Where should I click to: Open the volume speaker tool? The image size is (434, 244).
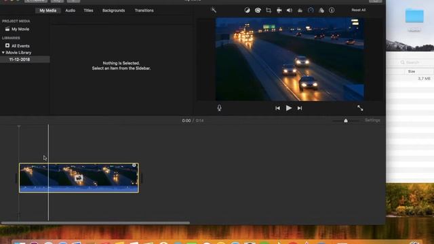290,10
